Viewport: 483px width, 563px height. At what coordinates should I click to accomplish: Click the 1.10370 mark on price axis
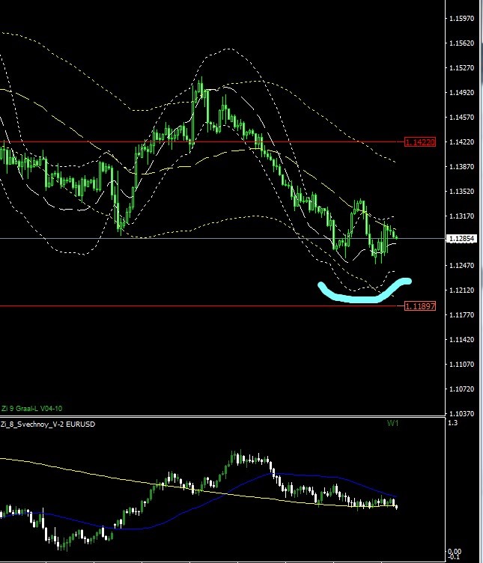[461, 413]
